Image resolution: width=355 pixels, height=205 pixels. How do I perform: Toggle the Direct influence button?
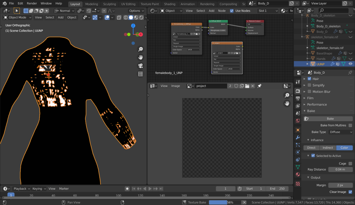[311, 148]
